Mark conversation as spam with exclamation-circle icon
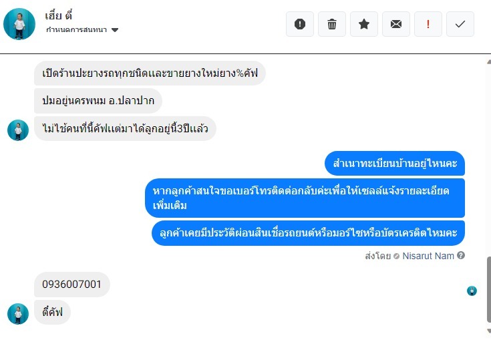Viewport: 491px width, 340px height. [x=300, y=24]
